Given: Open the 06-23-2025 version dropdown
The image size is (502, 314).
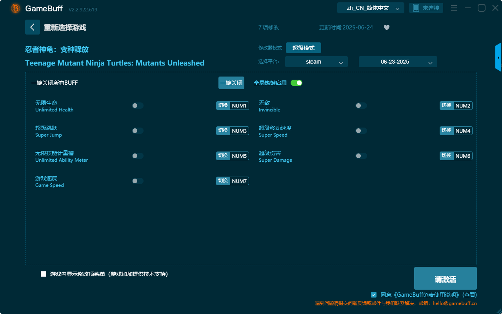Looking at the screenshot, I should pyautogui.click(x=398, y=62).
